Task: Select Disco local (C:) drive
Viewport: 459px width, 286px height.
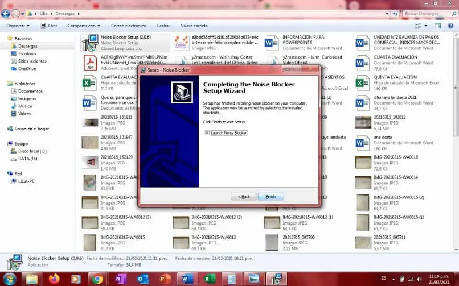Action: tap(32, 151)
